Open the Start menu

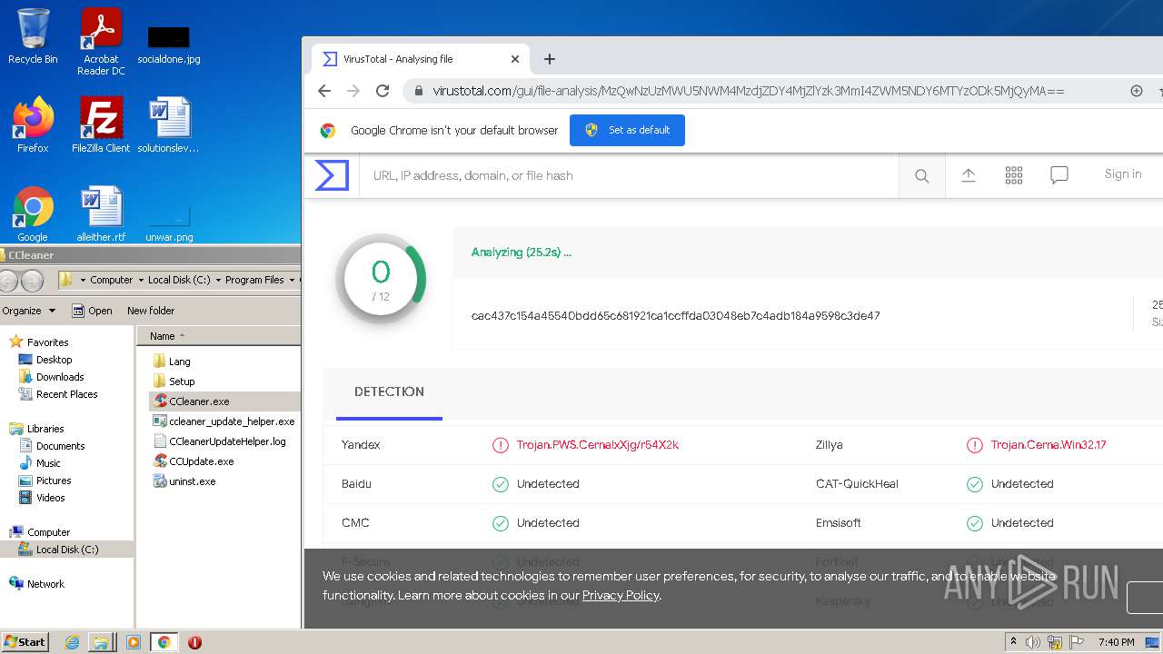coord(25,642)
